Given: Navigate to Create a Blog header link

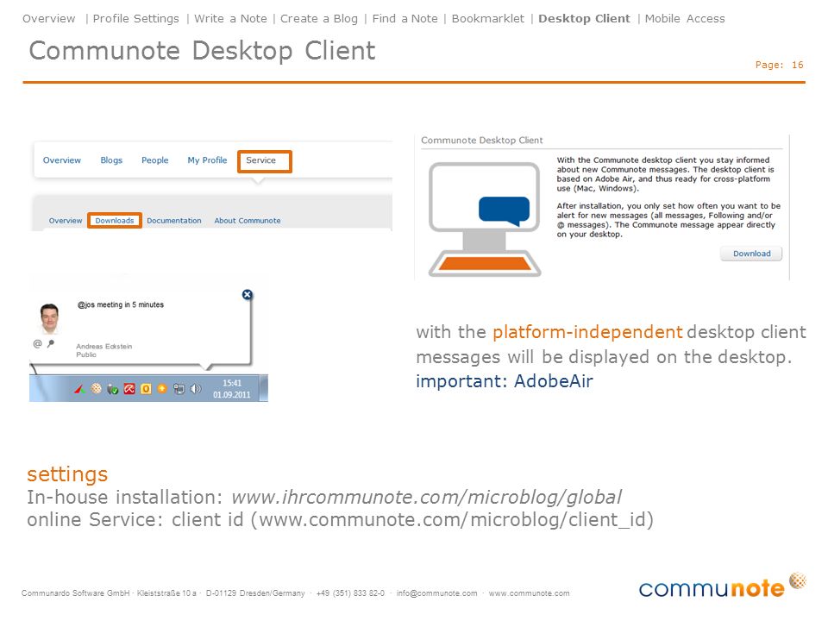Looking at the screenshot, I should pos(319,18).
